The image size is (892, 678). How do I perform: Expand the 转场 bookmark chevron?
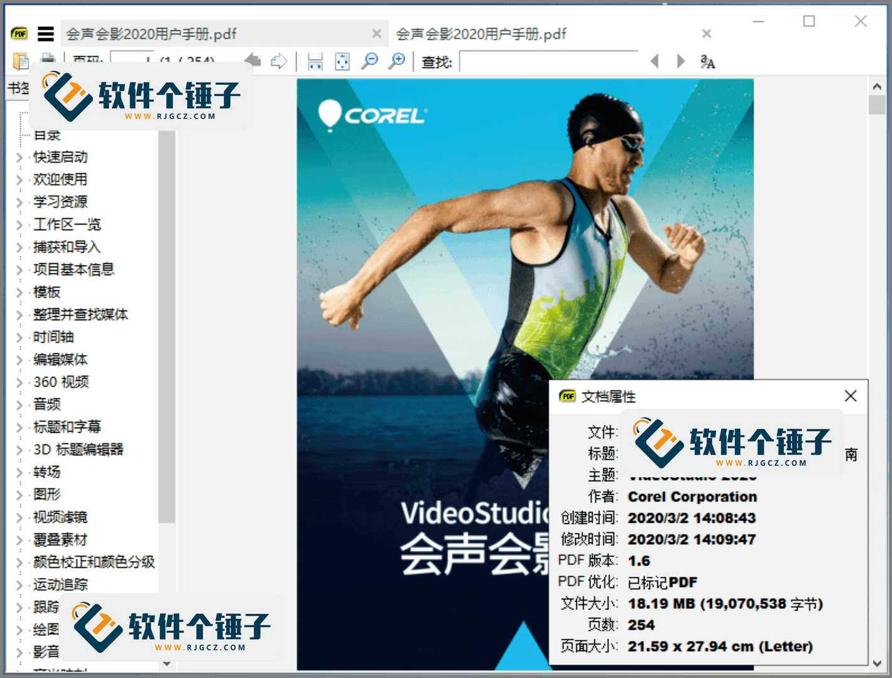(x=19, y=473)
